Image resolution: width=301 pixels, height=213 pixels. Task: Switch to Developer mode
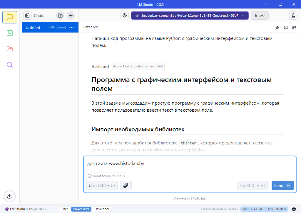pyautogui.click(x=102, y=209)
